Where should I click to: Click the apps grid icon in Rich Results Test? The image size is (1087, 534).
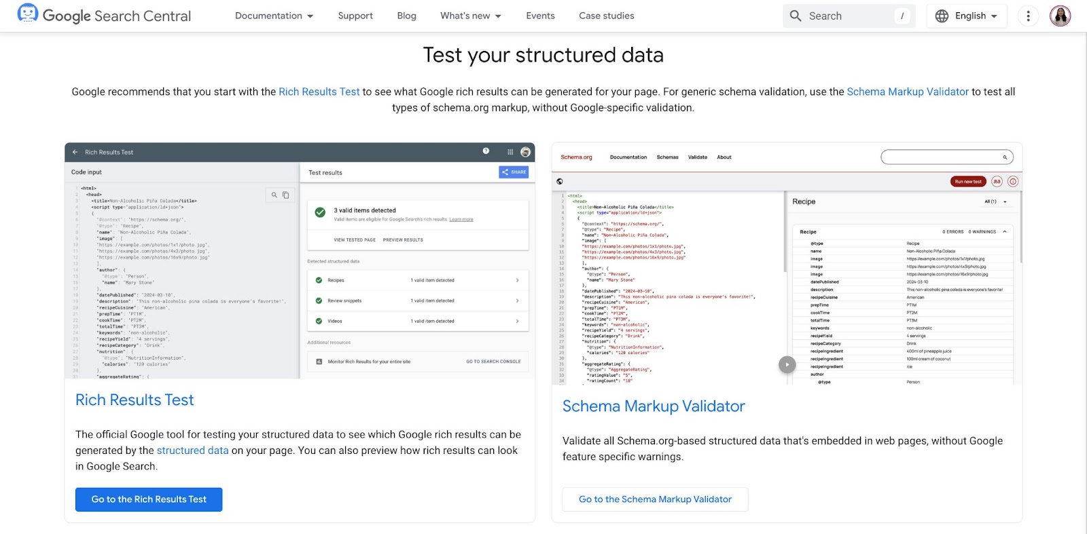click(x=510, y=152)
